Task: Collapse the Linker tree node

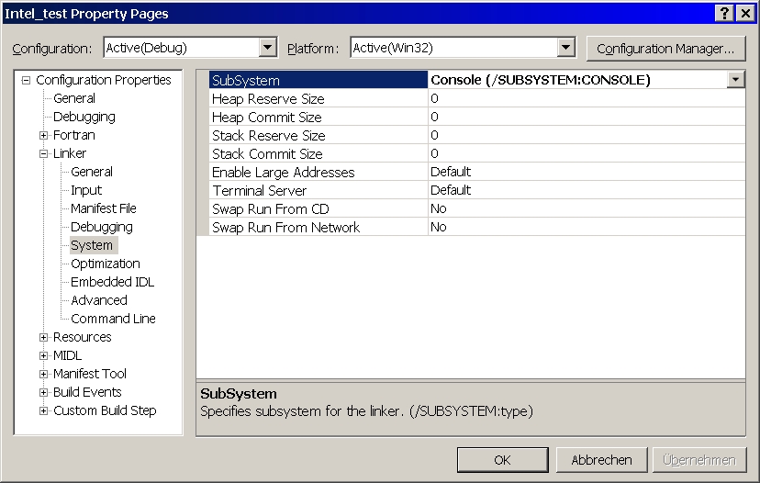Action: tap(43, 153)
